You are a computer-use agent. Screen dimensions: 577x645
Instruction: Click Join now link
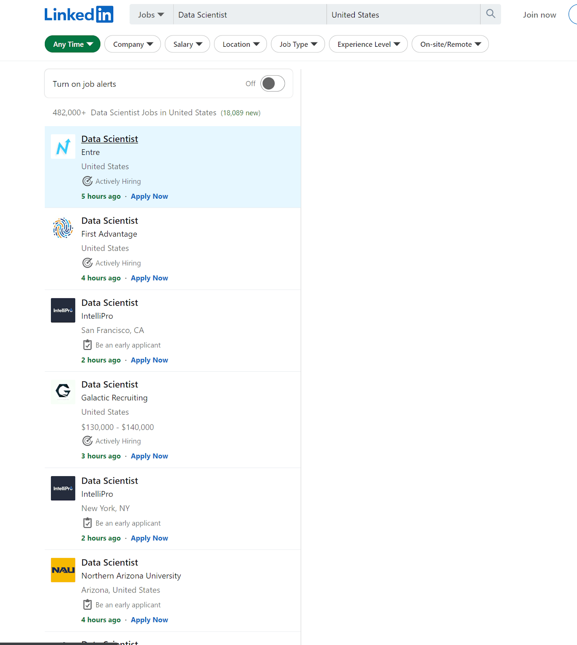click(x=540, y=15)
